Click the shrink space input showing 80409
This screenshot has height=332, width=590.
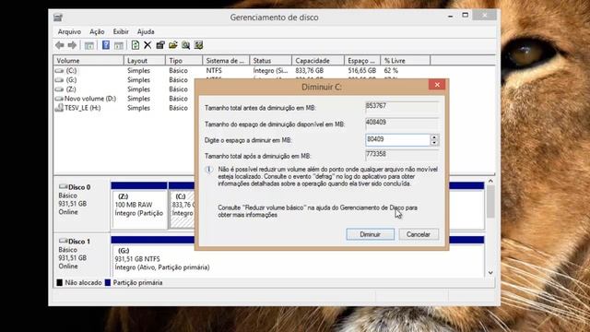397,140
